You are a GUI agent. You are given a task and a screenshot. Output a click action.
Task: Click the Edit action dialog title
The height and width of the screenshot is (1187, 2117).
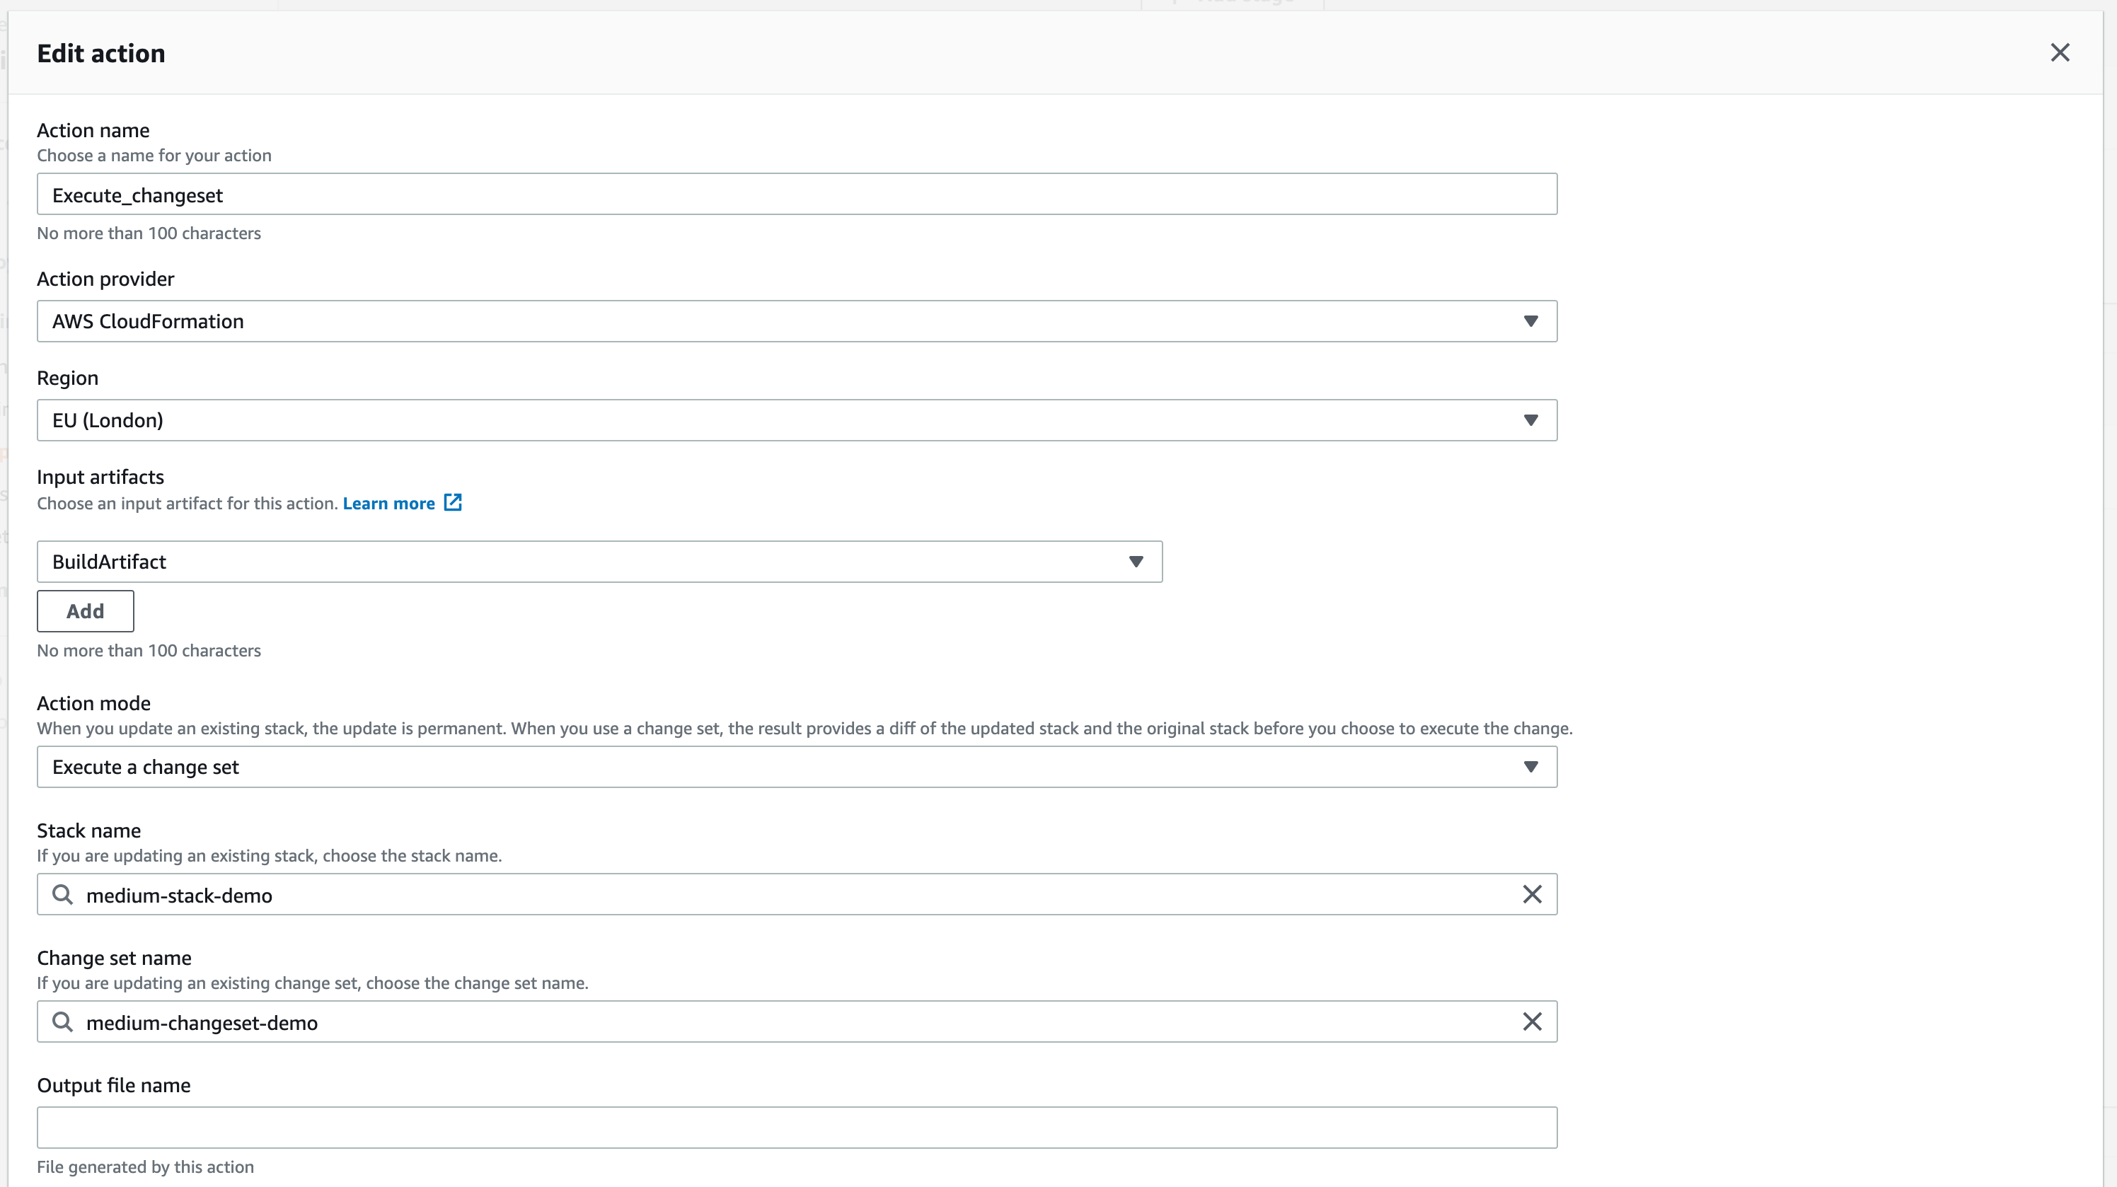point(101,53)
